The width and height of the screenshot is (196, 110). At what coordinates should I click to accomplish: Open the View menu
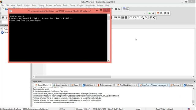click(13, 5)
